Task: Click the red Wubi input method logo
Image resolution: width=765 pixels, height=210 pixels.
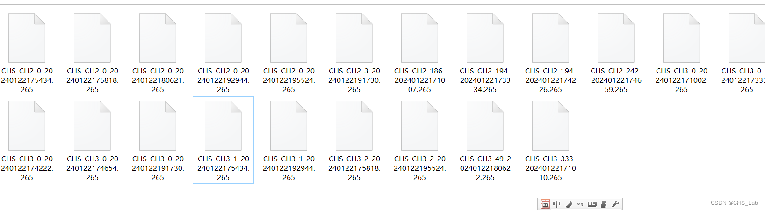Action: click(545, 204)
